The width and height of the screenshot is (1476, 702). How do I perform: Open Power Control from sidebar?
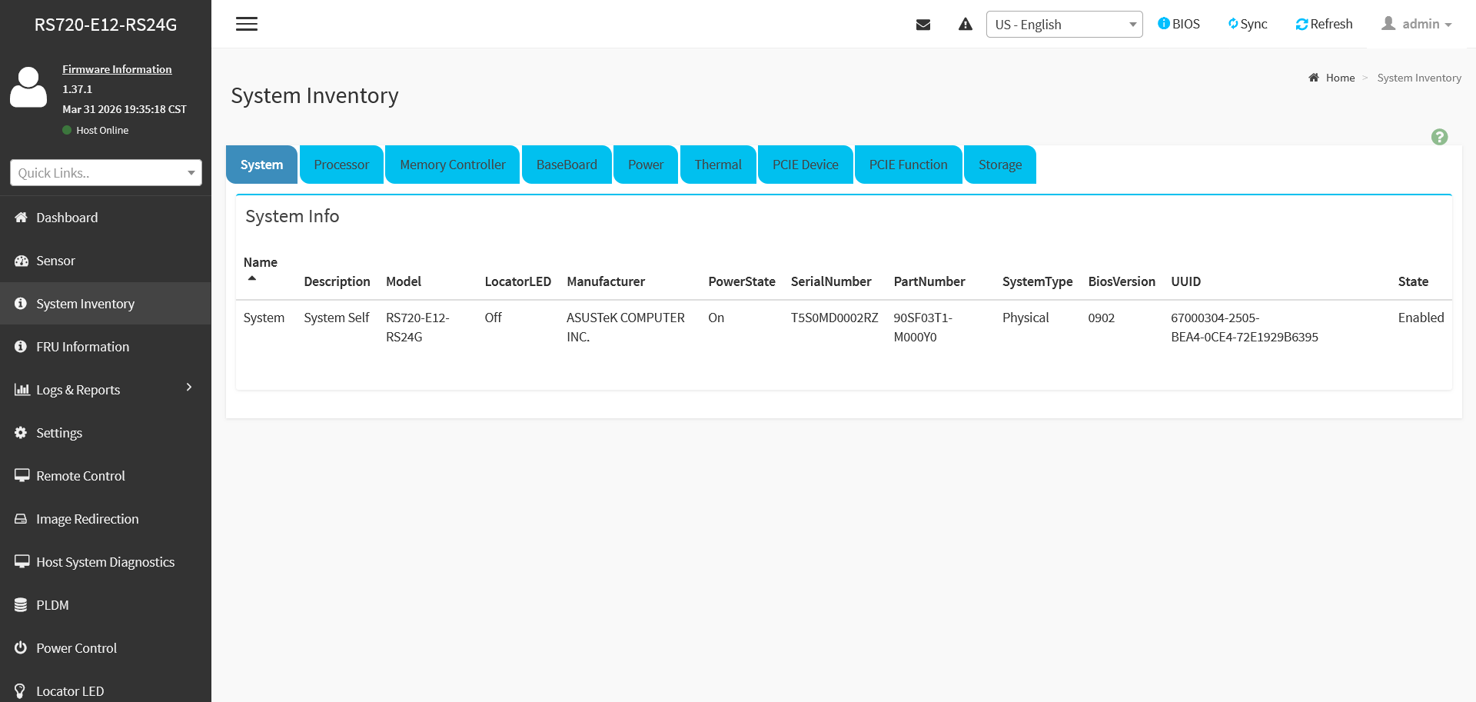105,648
